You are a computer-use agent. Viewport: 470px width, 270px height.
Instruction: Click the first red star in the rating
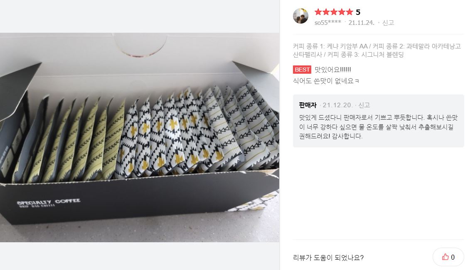(318, 12)
